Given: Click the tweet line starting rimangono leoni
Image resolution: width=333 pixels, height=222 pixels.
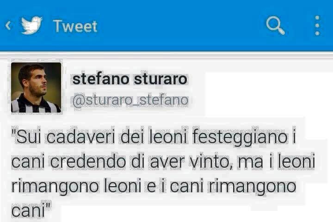Looking at the screenshot, I should pyautogui.click(x=154, y=186).
